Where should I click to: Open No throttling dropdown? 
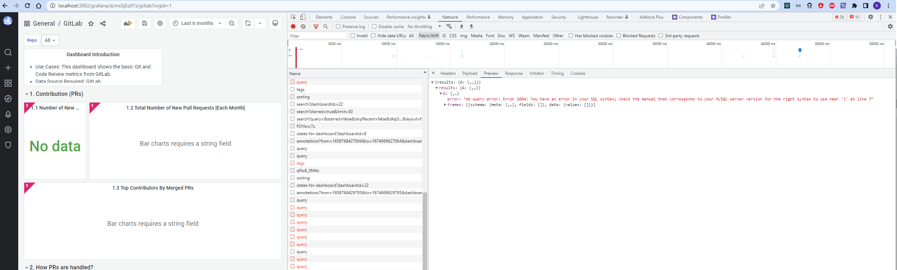pos(424,26)
